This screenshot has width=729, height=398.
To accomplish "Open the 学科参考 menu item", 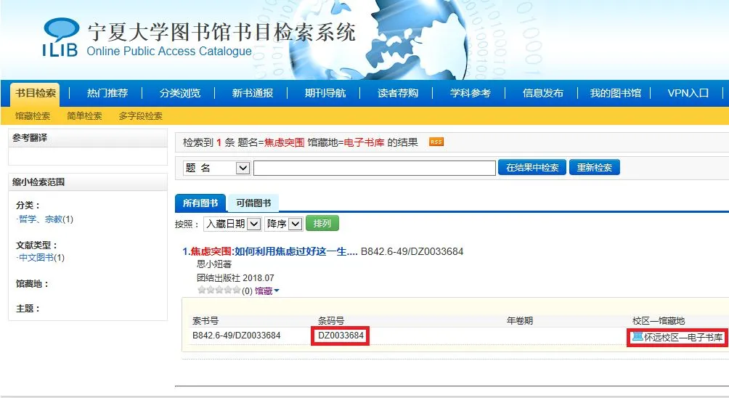I will 470,93.
